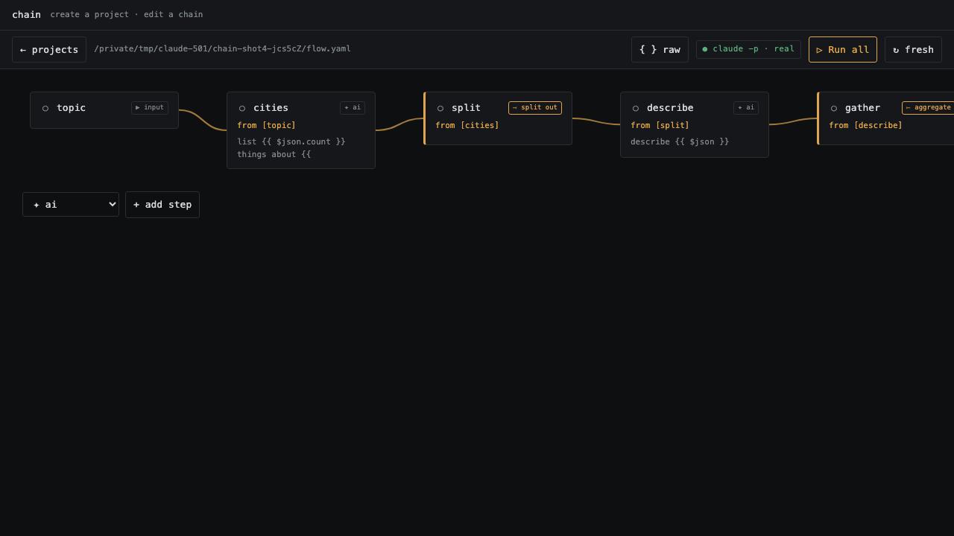Click the fresh reload button

click(x=913, y=50)
